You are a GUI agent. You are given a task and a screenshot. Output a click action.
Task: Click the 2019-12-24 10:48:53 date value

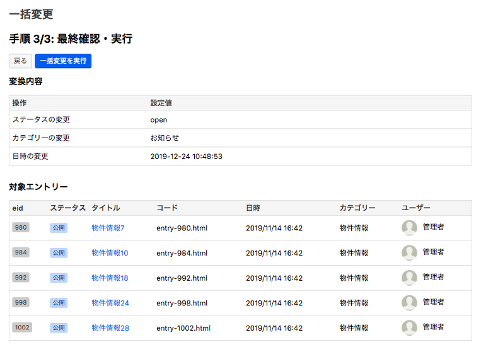click(186, 156)
